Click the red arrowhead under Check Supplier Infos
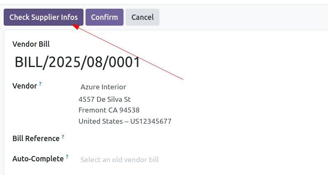The image size is (328, 175). [75, 26]
